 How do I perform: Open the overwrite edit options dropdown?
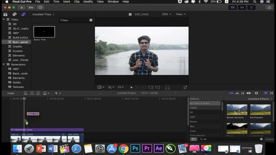pyautogui.click(x=46, y=93)
